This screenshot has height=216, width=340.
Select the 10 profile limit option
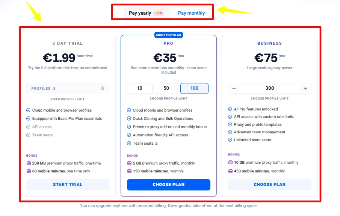tap(140, 88)
